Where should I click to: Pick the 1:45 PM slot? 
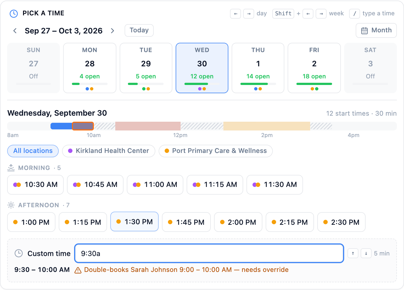186,222
